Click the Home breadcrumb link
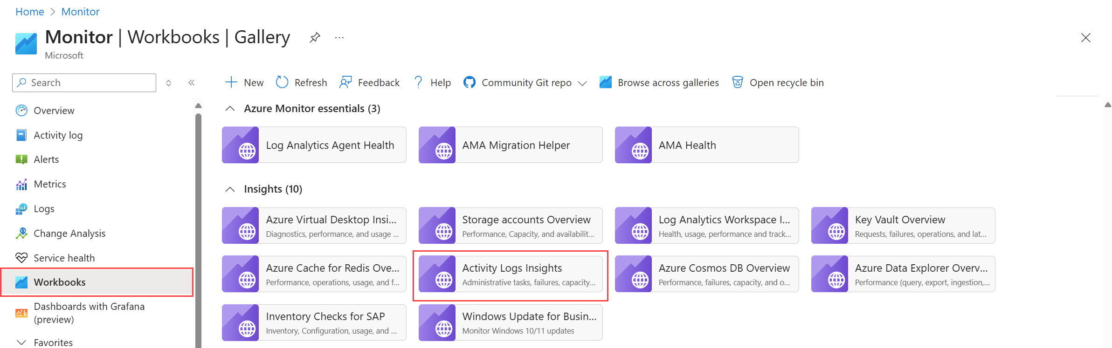 29,12
